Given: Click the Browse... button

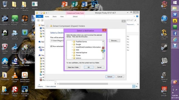Looking at the screenshot, I should point(114,41).
